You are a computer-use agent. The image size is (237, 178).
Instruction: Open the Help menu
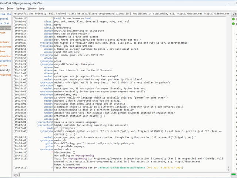coord(42,8)
